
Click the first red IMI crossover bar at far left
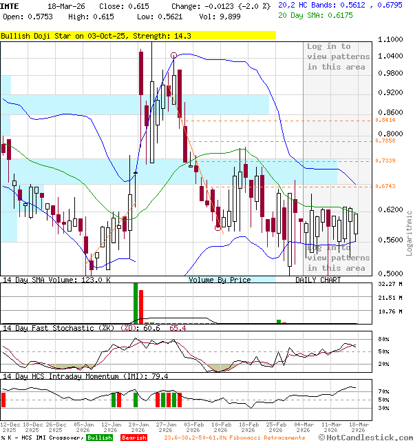point(3,400)
